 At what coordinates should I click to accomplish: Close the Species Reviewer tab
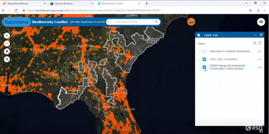tap(92, 3)
